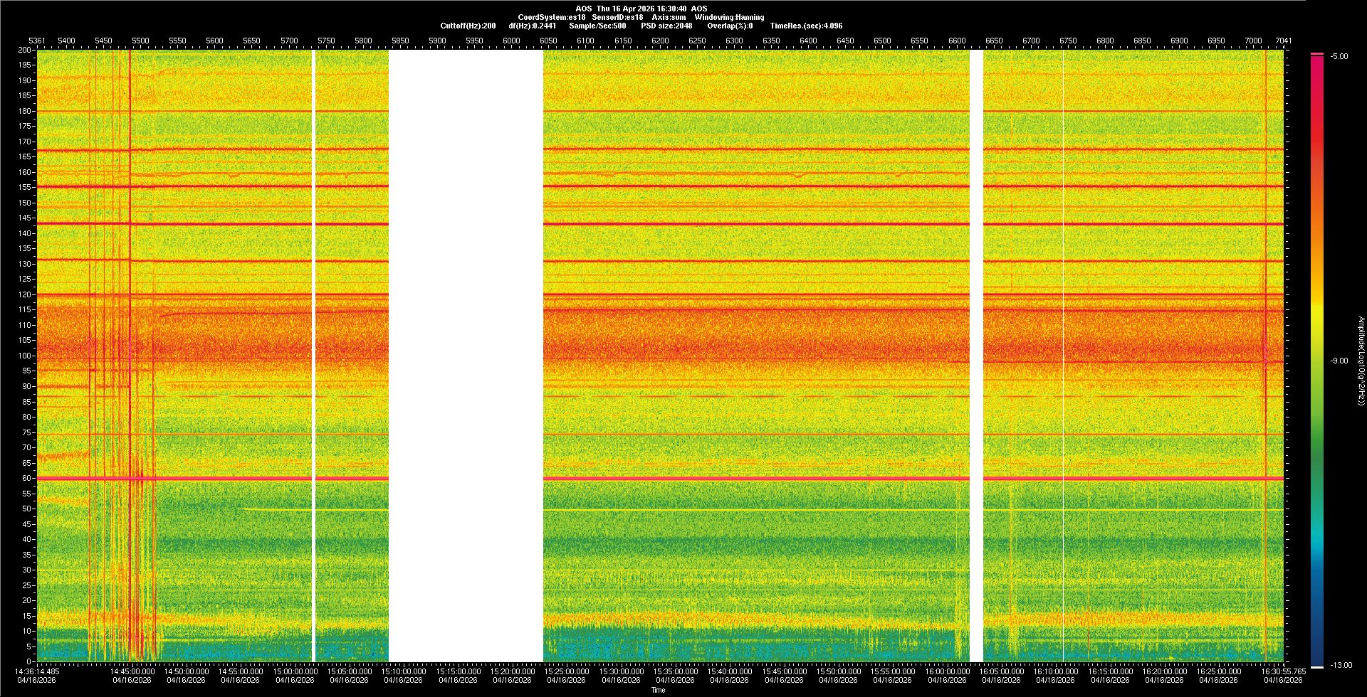Click the 60 Hz tick on frequency axis
1367x697 pixels.
(26, 478)
